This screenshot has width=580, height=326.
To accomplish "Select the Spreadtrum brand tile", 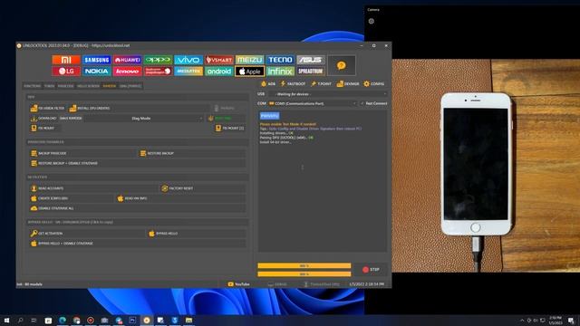I will coord(311,71).
